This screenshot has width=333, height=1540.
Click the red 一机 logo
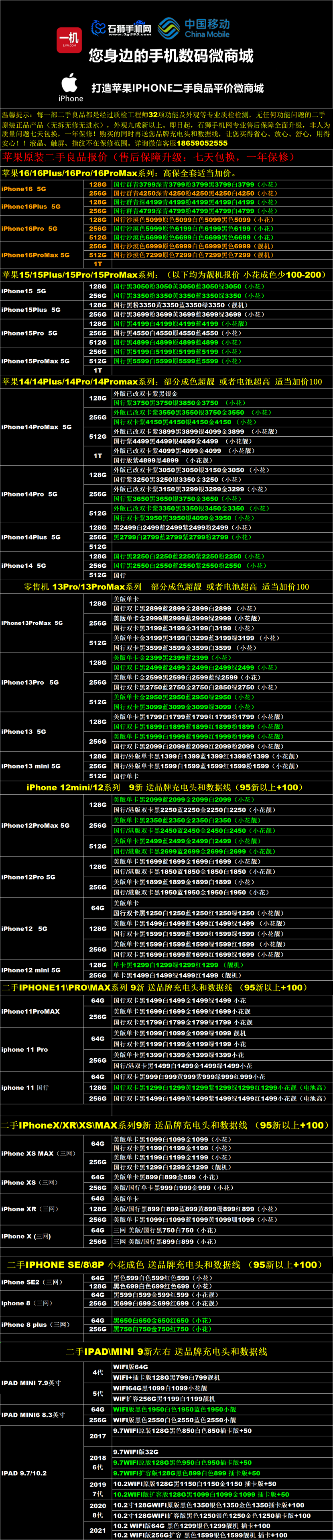tap(69, 40)
